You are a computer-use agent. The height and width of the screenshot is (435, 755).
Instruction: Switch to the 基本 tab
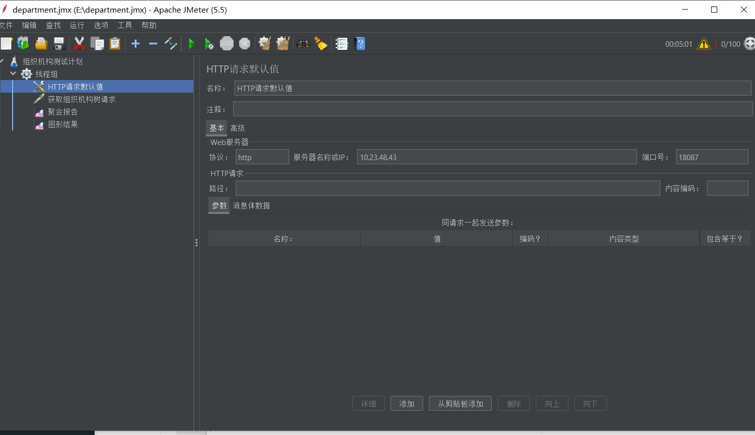pos(217,128)
